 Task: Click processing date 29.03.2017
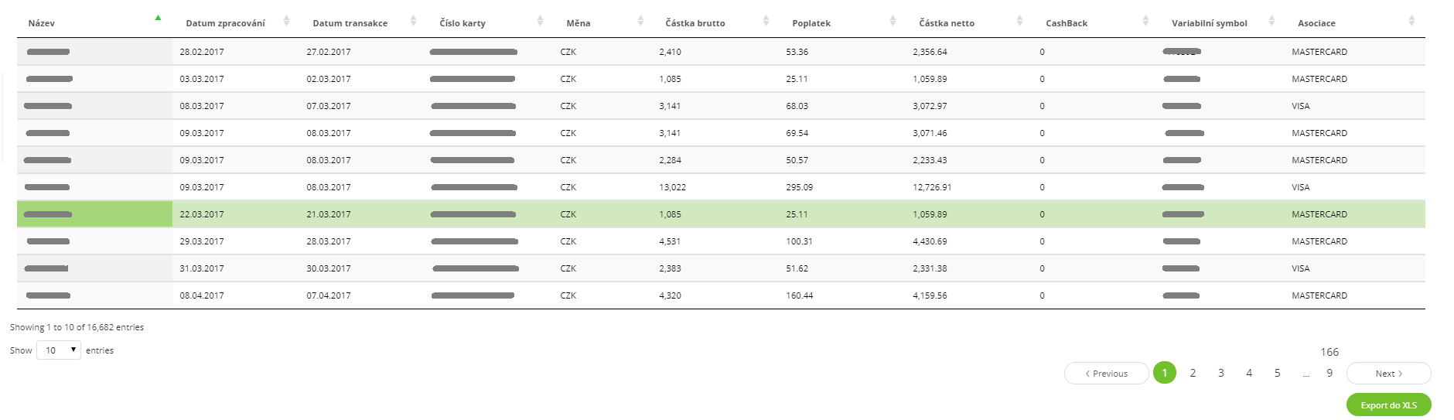pos(202,241)
